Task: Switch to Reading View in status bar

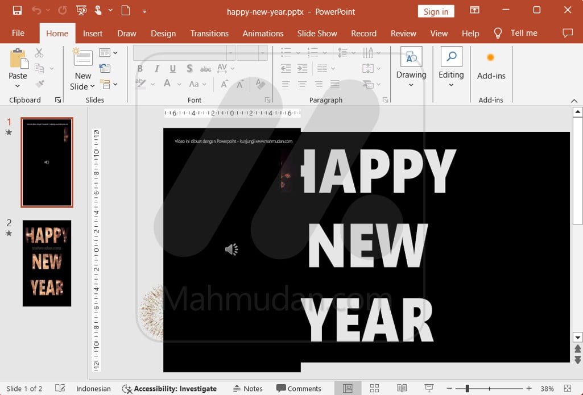Action: 402,388
